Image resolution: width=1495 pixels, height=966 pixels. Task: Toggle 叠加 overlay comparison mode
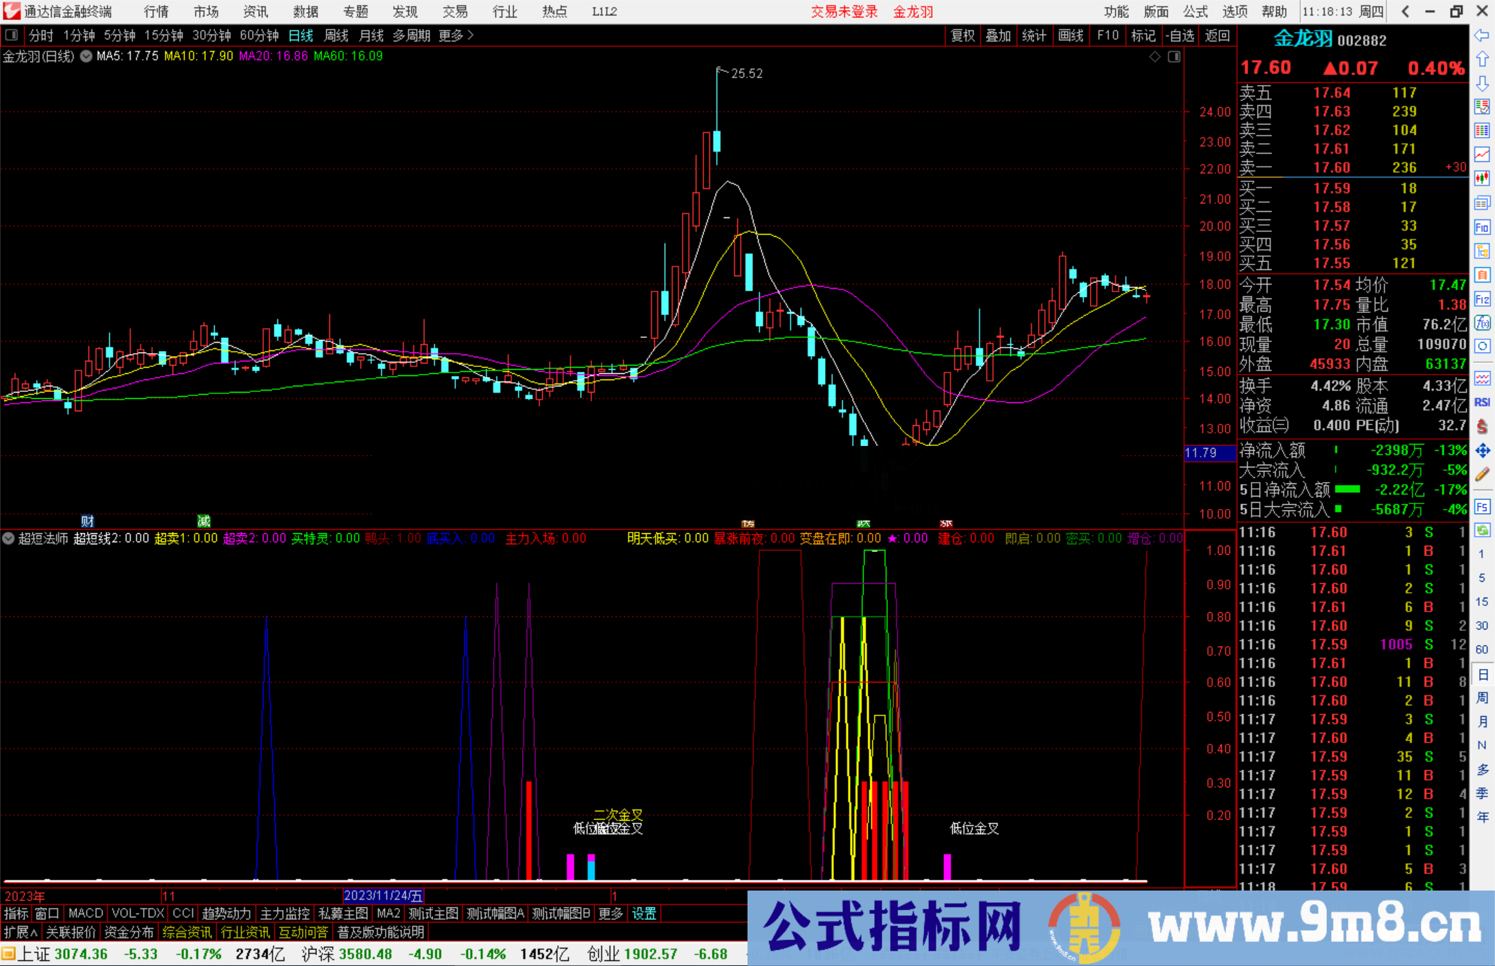[999, 35]
